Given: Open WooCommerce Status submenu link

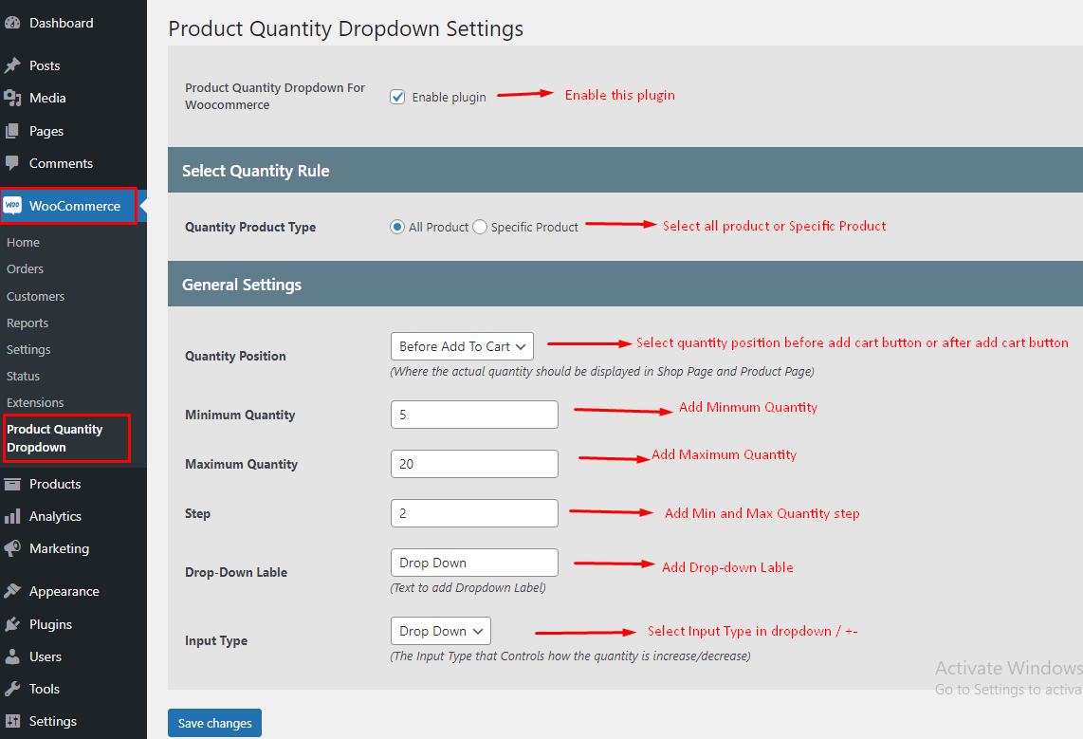Looking at the screenshot, I should click(x=23, y=377).
